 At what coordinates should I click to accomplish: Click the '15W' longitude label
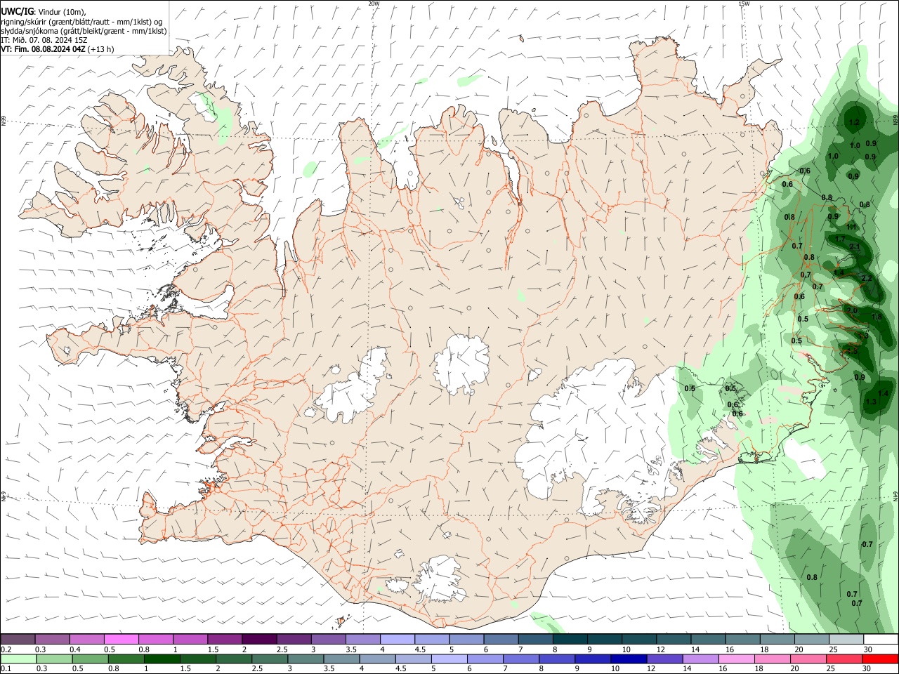coord(744,4)
